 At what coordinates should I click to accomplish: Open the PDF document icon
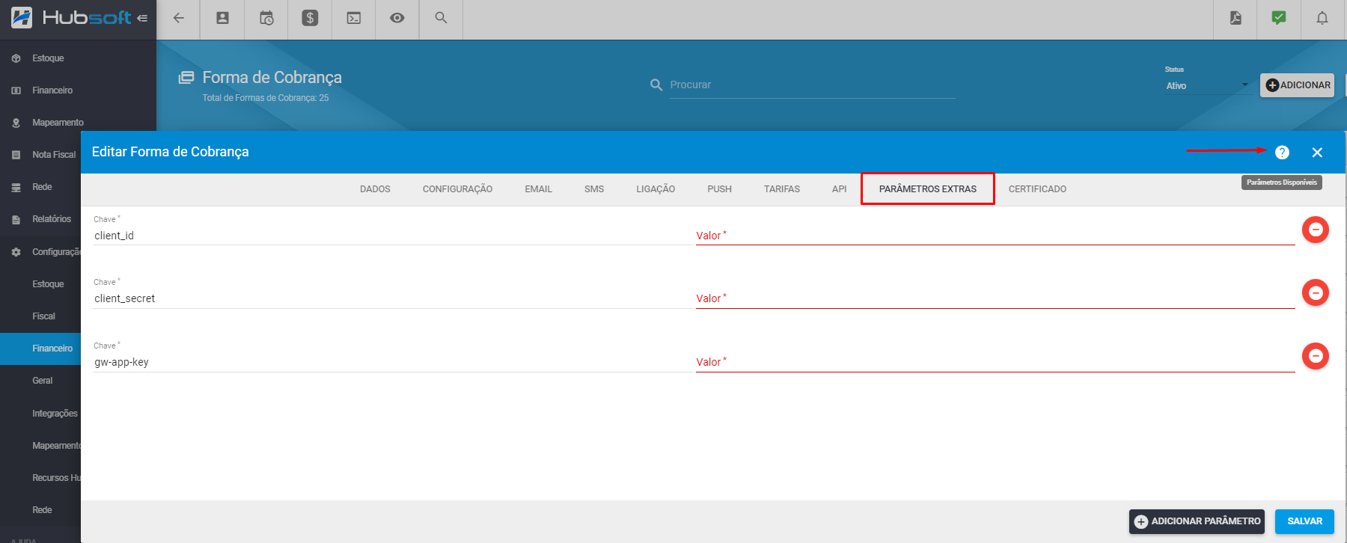click(1235, 18)
